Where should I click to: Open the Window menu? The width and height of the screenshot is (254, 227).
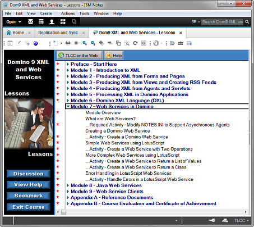click(x=101, y=13)
